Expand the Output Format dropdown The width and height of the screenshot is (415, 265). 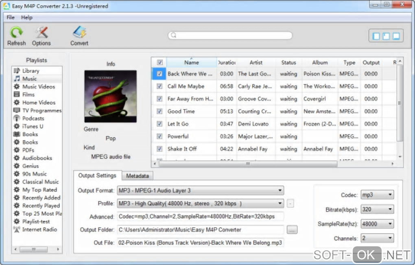tap(200, 191)
